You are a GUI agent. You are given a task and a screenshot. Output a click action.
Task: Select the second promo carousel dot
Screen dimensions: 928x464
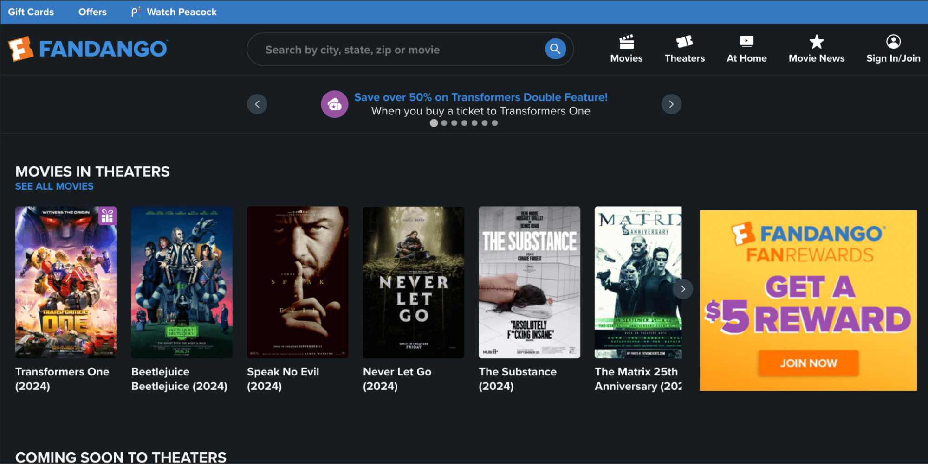click(x=444, y=123)
